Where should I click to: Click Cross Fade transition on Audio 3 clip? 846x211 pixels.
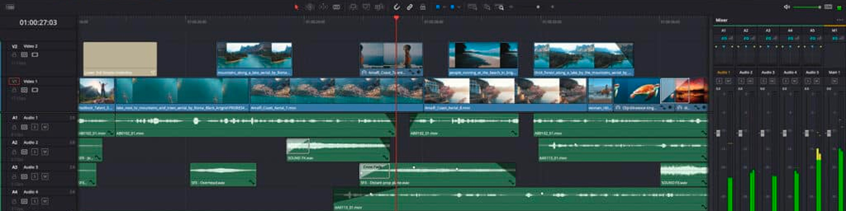pyautogui.click(x=374, y=170)
